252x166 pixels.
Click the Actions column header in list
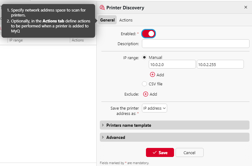tap(78, 40)
